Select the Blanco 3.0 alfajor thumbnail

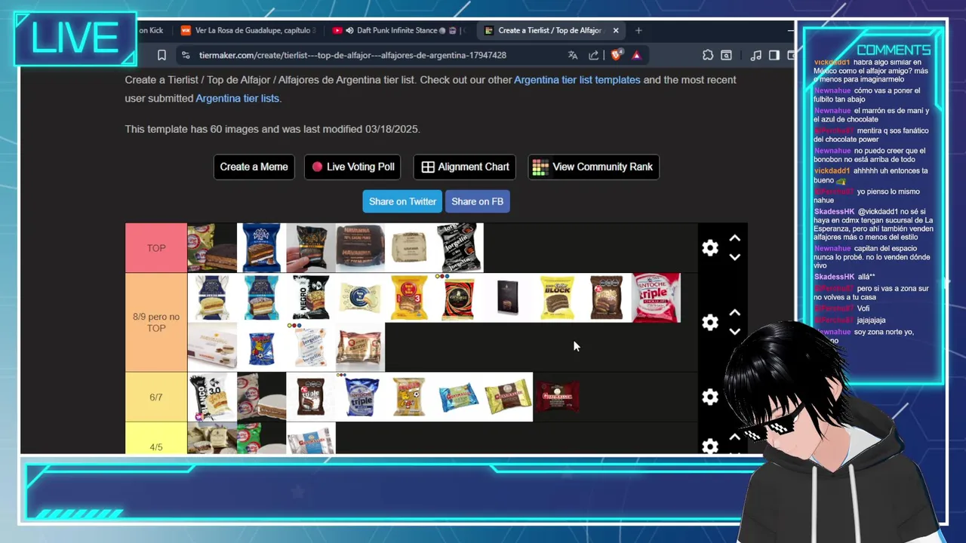tap(212, 397)
